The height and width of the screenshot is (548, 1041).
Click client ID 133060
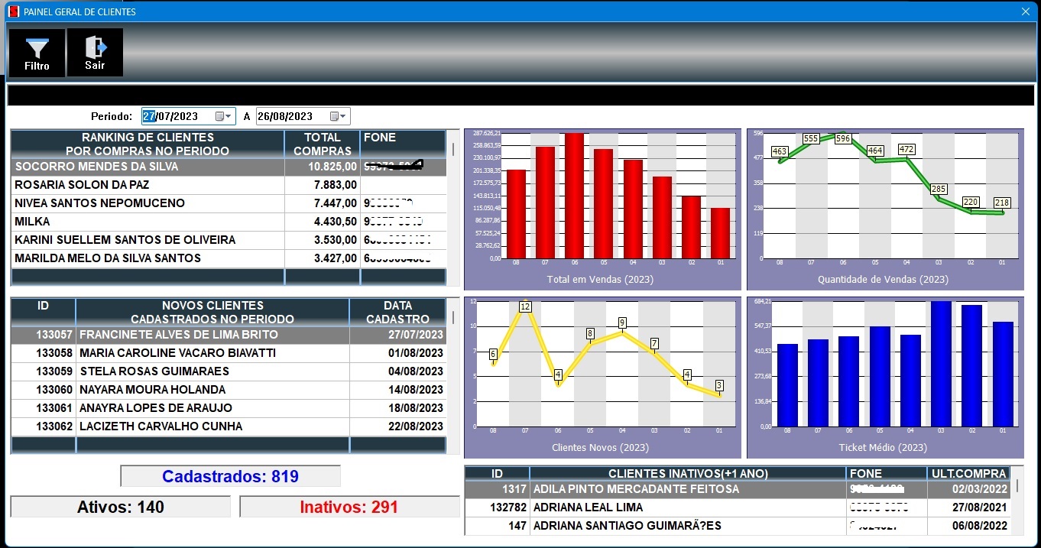(x=54, y=390)
